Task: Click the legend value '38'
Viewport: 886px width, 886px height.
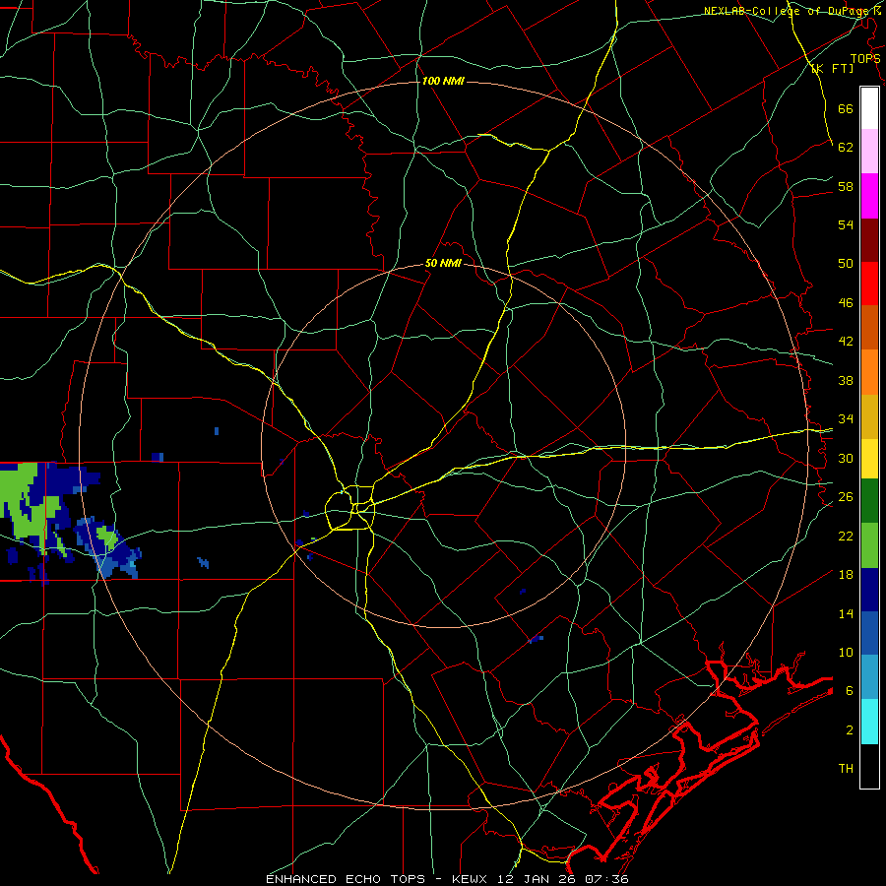Action: pyautogui.click(x=846, y=380)
